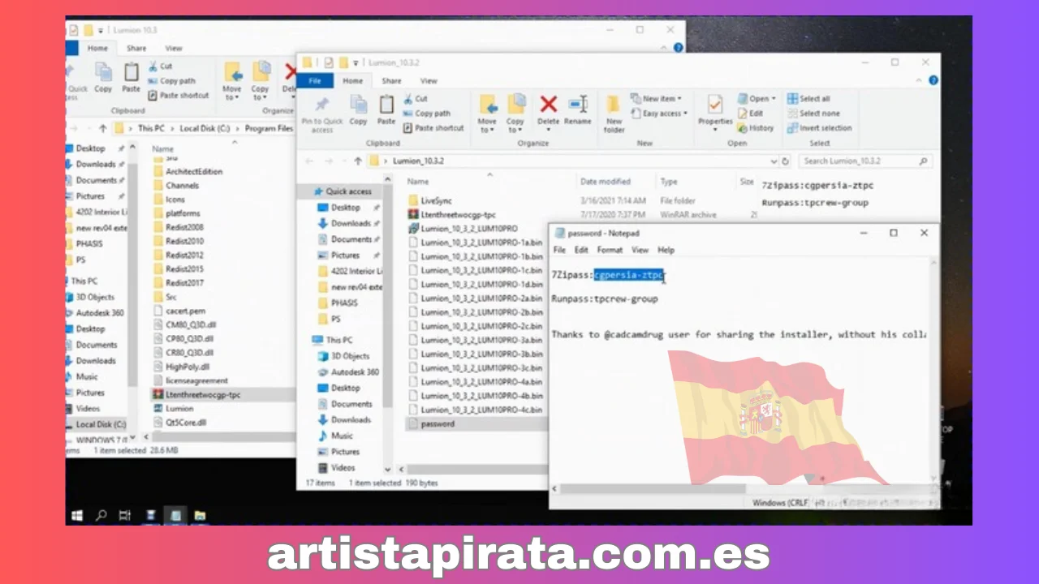Viewport: 1039px width, 584px height.
Task: Select Lumion_10_3_2_LUM10PRO-4c.bin file
Action: pos(481,410)
